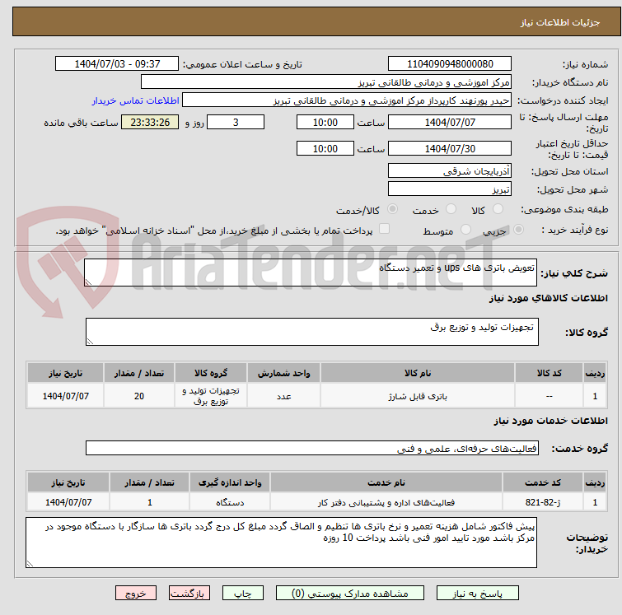
Task: Click the خروج exit button
Action: click(136, 594)
